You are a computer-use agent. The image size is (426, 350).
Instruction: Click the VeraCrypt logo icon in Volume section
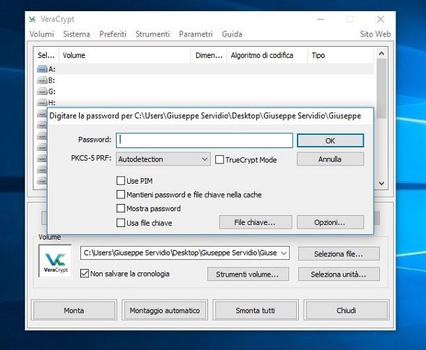[x=55, y=261]
